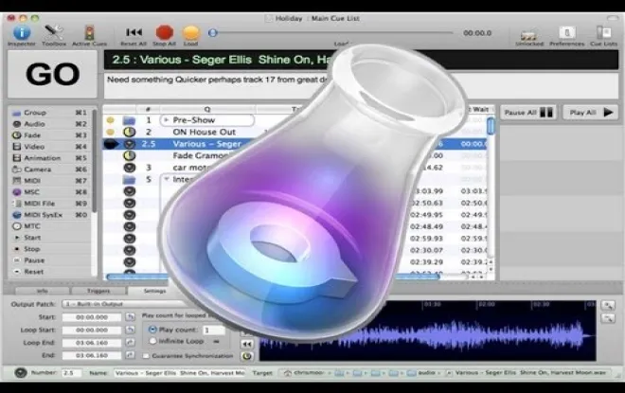The width and height of the screenshot is (625, 393).
Task: Select the ON House Out cue
Action: point(204,132)
